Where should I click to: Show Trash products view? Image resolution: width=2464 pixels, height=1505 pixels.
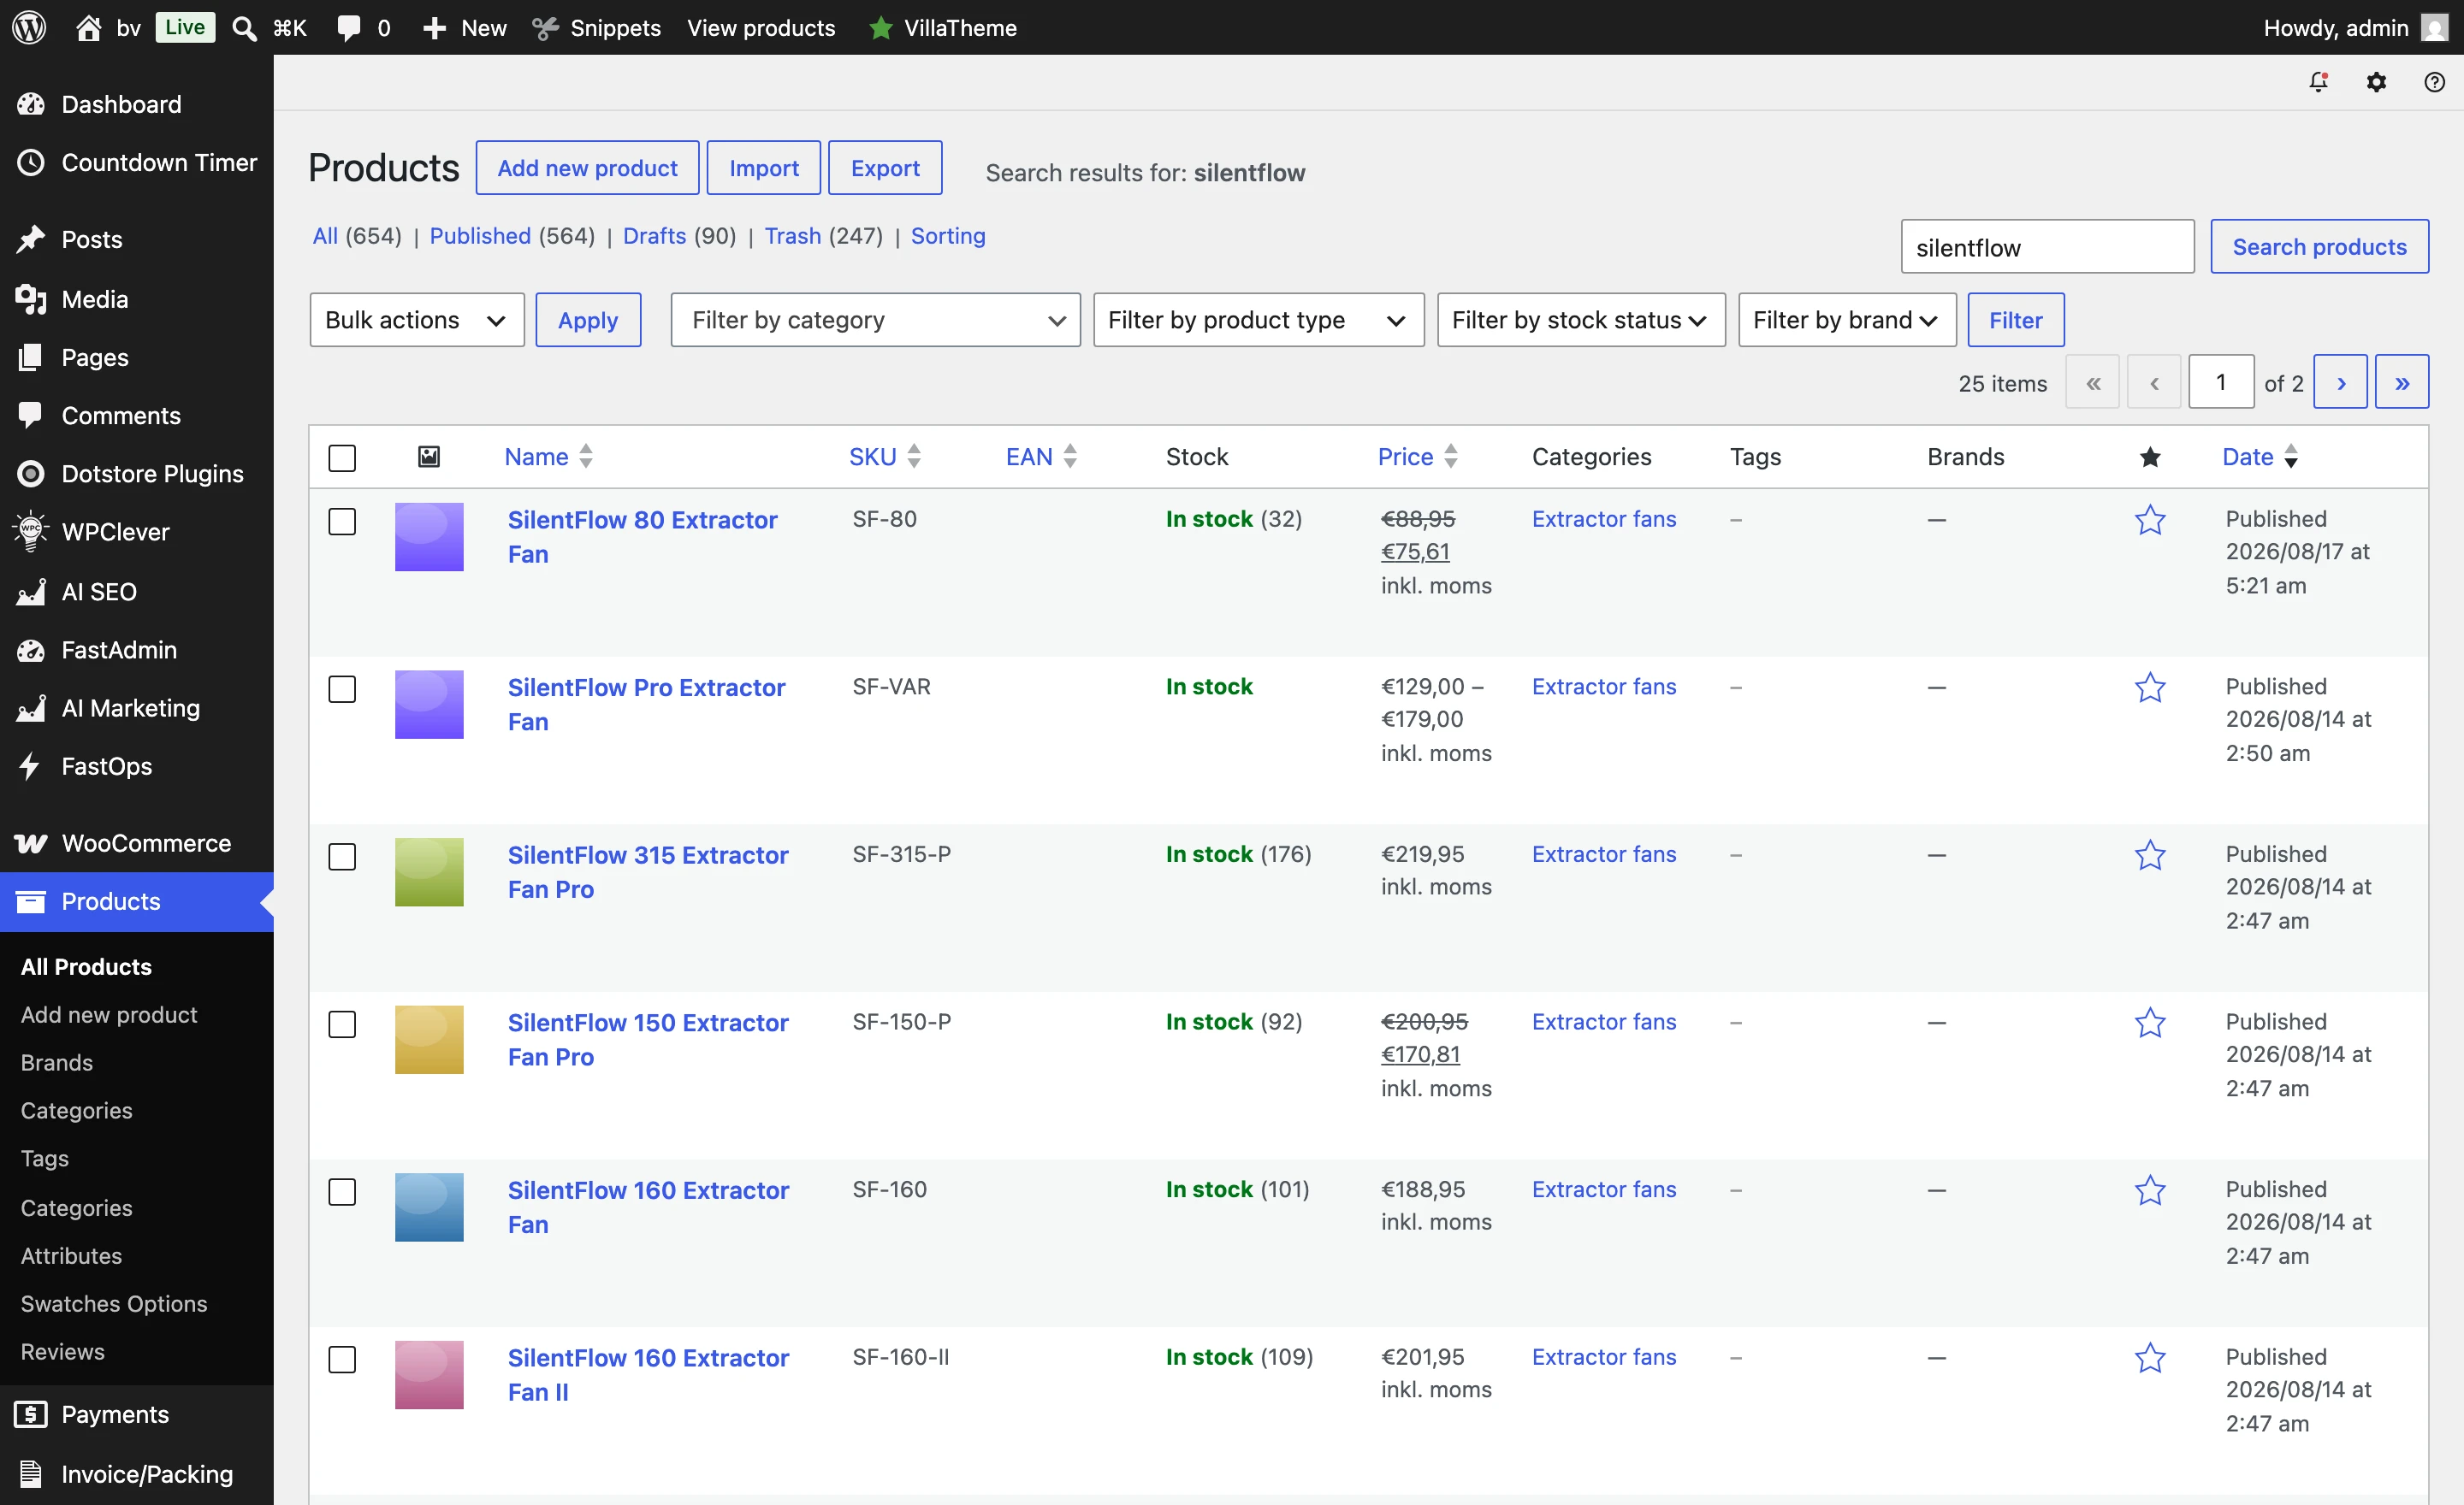(792, 236)
